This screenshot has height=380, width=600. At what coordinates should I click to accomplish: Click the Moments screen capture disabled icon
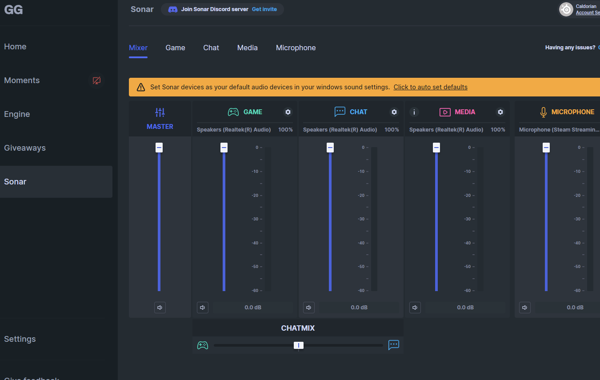tap(96, 80)
